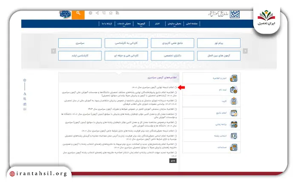Screen dimensions: 298x183
Task: Click the document icon for مستندات
Action: [x=234, y=147]
